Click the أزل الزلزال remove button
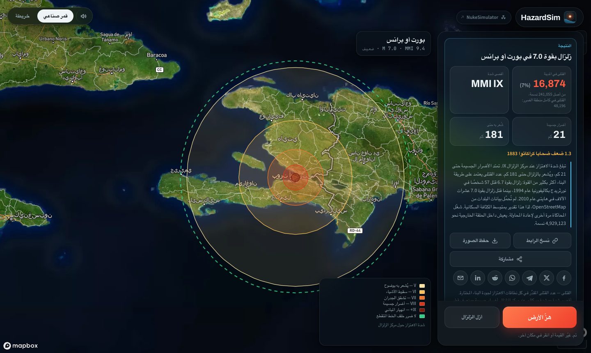The height and width of the screenshot is (353, 591). (472, 317)
